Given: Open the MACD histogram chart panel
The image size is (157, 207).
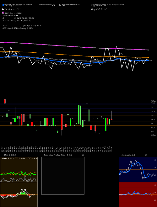Looking at the screenshot, I should [19, 194].
